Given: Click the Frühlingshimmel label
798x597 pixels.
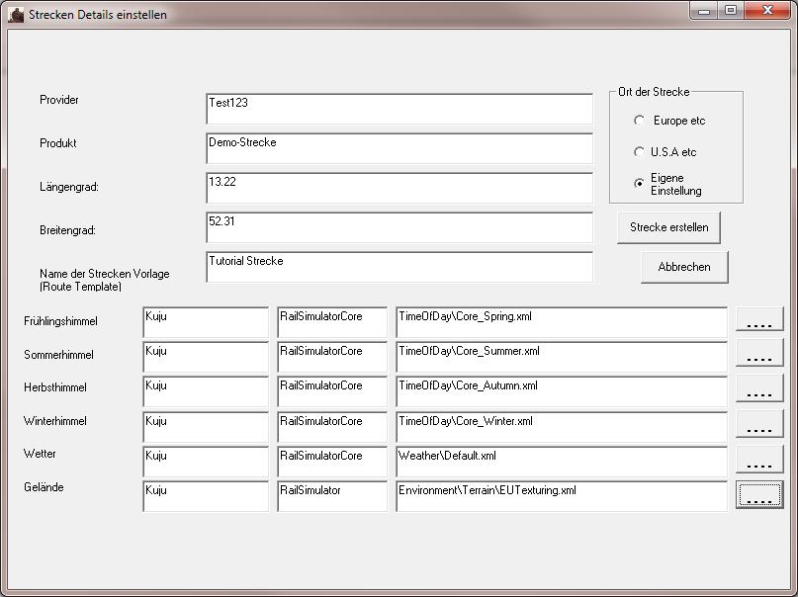Looking at the screenshot, I should pyautogui.click(x=60, y=321).
